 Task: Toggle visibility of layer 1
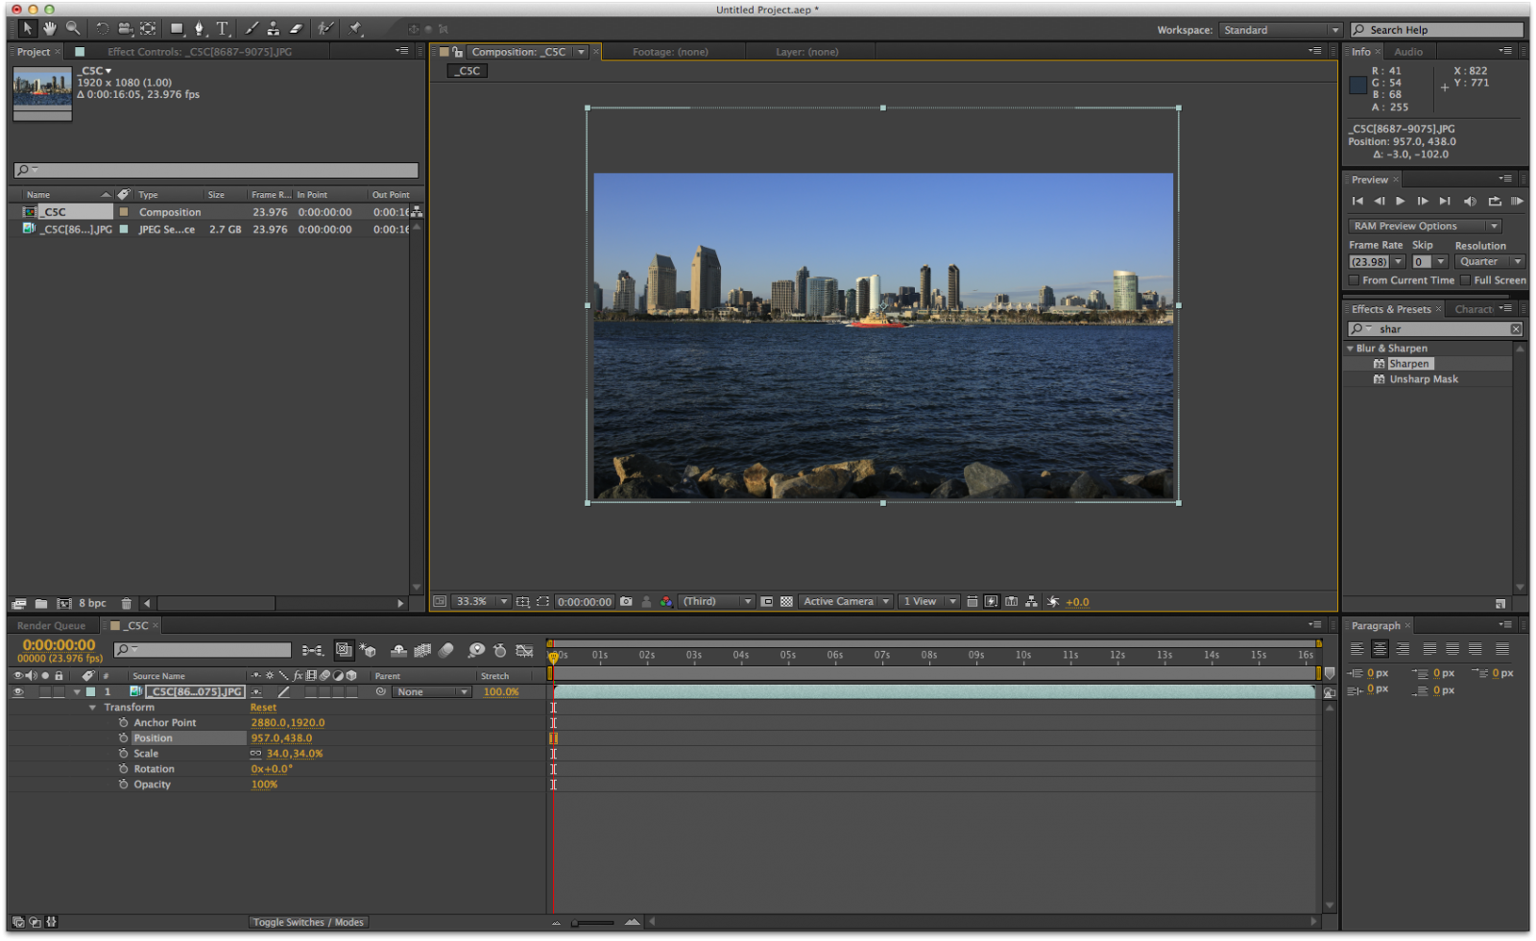click(17, 691)
